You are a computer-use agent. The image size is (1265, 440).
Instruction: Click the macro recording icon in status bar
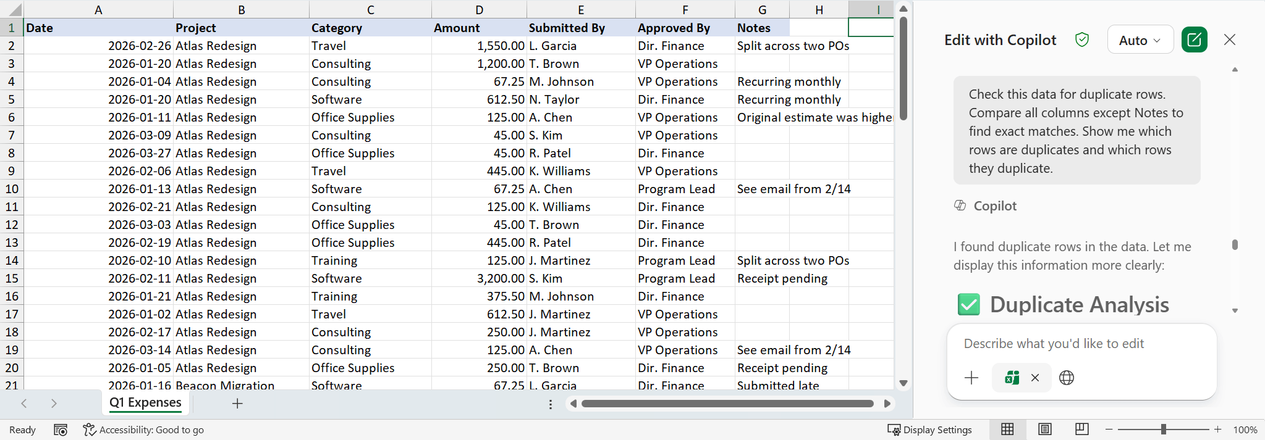[x=61, y=430]
